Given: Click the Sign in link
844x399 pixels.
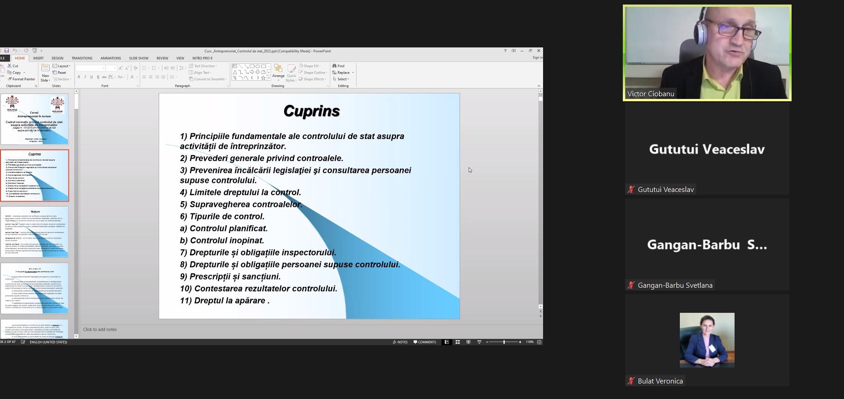Looking at the screenshot, I should pos(537,57).
